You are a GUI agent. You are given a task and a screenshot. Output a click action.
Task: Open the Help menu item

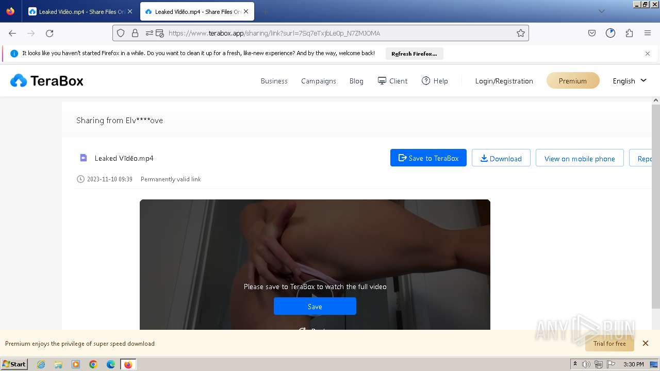(435, 81)
